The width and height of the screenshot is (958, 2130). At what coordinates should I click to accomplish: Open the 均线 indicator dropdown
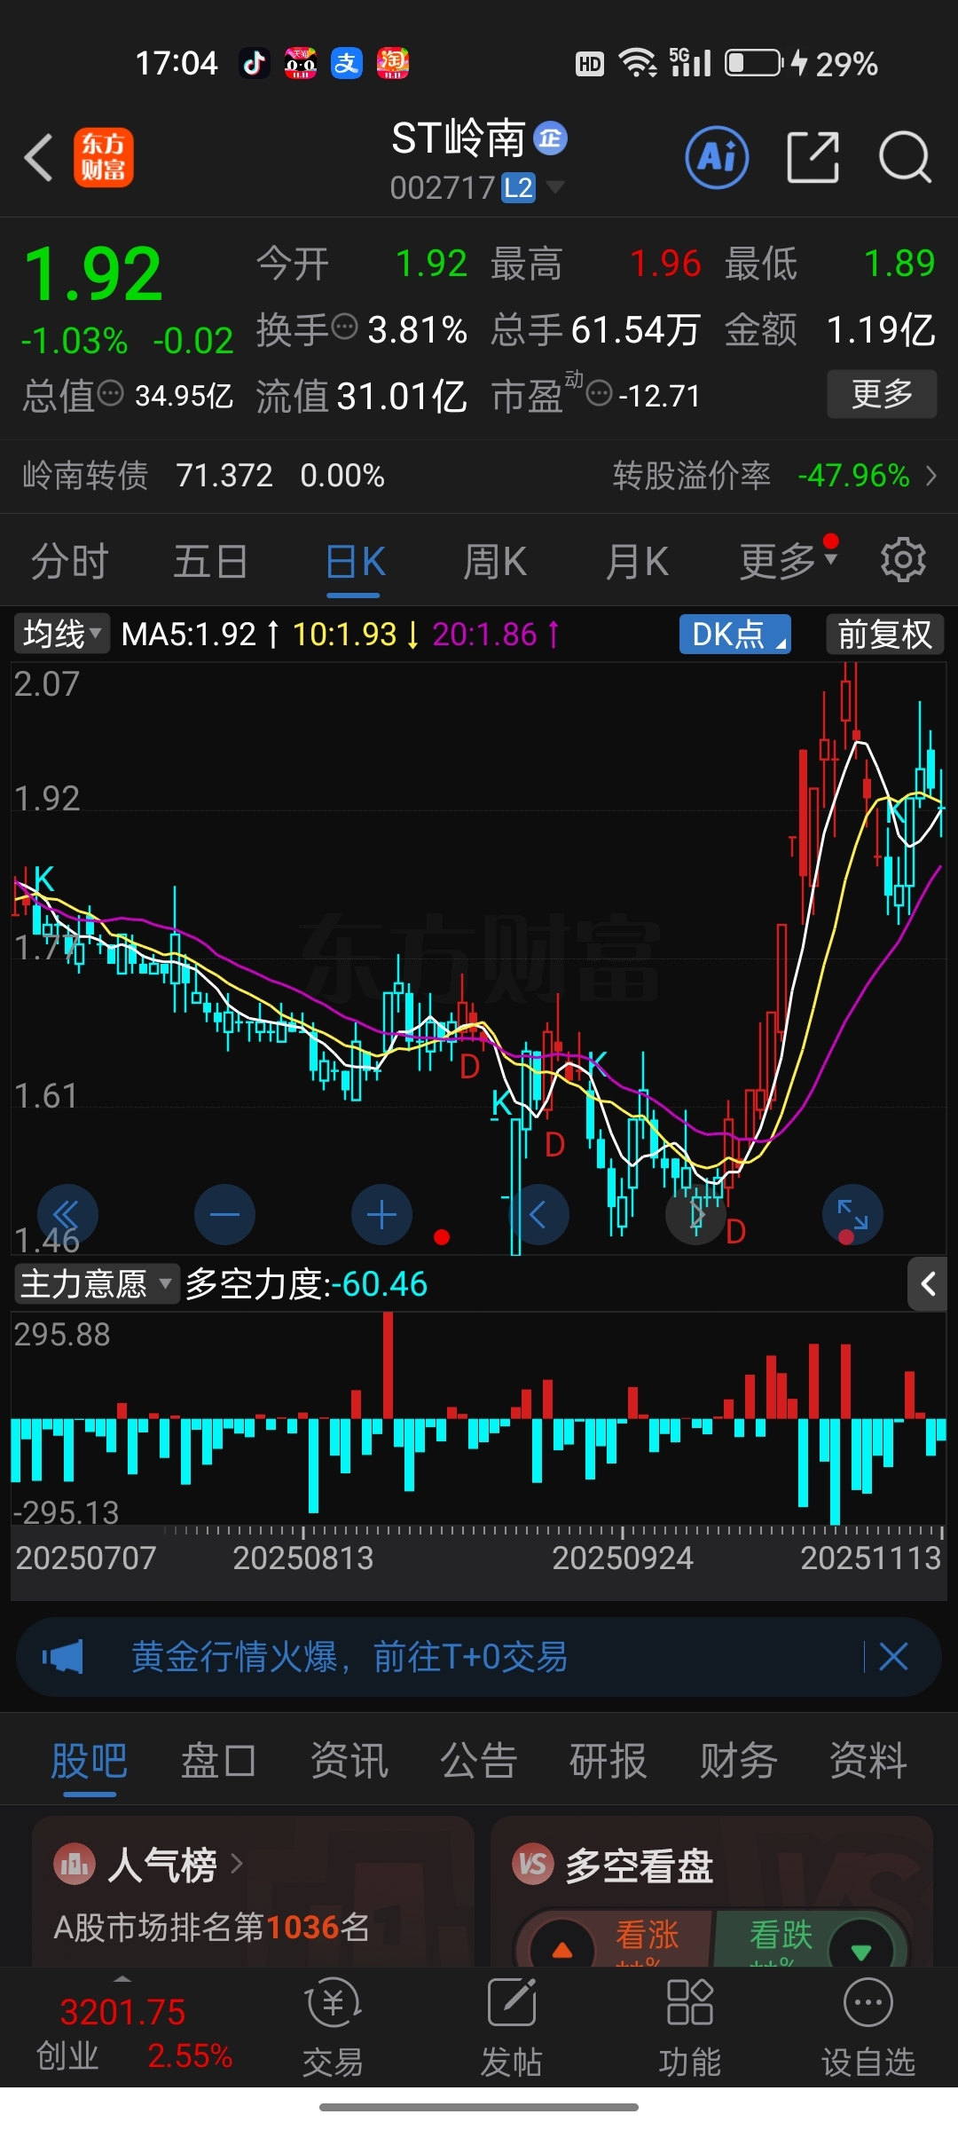(x=62, y=634)
